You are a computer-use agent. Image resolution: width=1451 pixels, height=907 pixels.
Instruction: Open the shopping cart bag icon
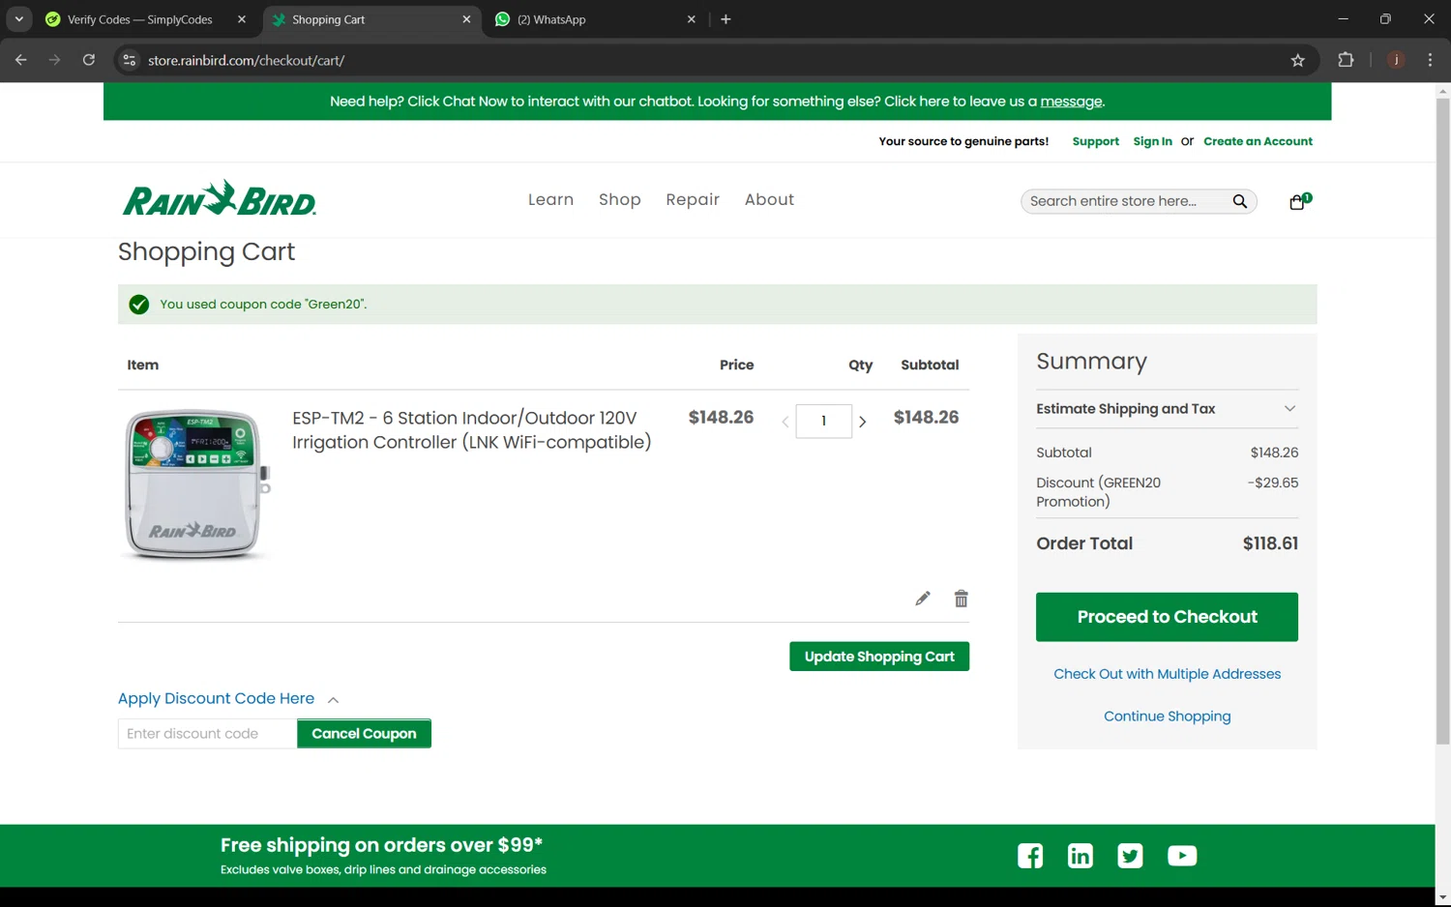pyautogui.click(x=1299, y=201)
